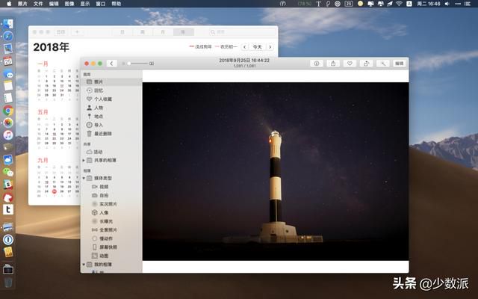
Task: Open the Apple menu
Action: coord(9,4)
